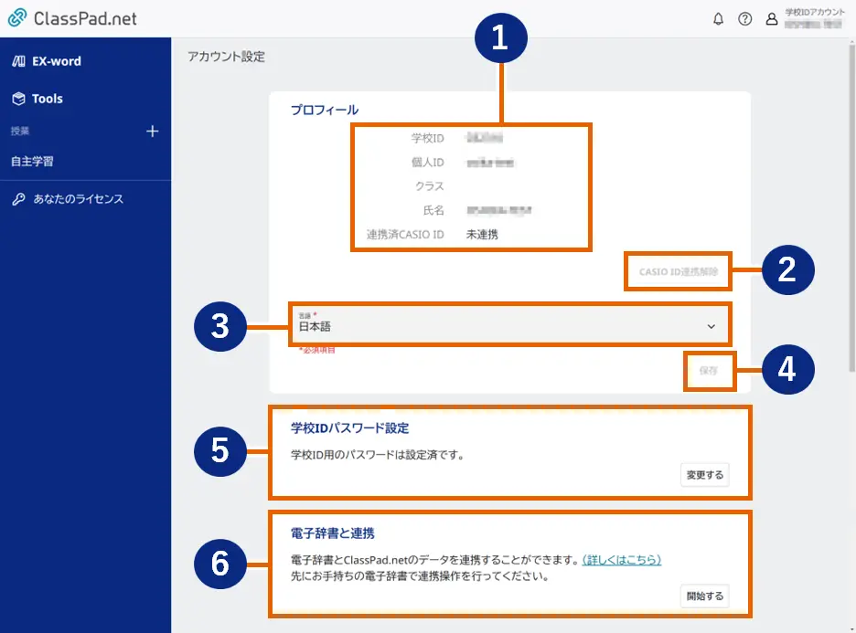Click the CASIO ID連携解除 button
Image resolution: width=856 pixels, height=633 pixels.
[677, 271]
